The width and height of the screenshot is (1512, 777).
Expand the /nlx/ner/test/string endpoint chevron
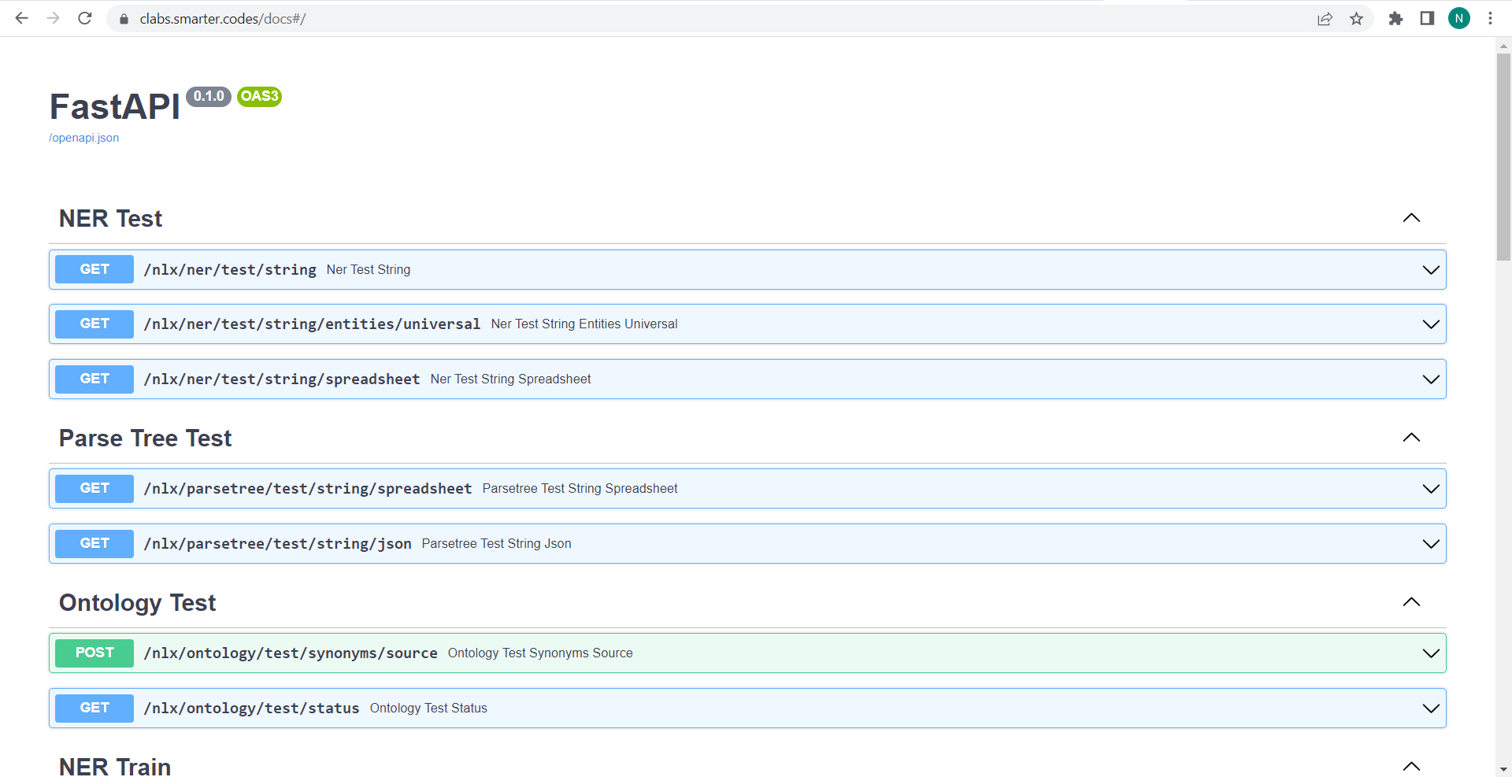1431,270
